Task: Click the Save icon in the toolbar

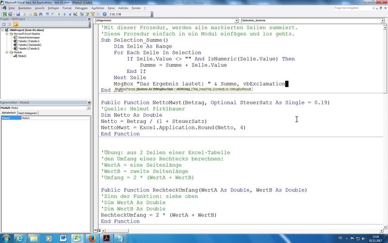Action: pyautogui.click(x=18, y=15)
